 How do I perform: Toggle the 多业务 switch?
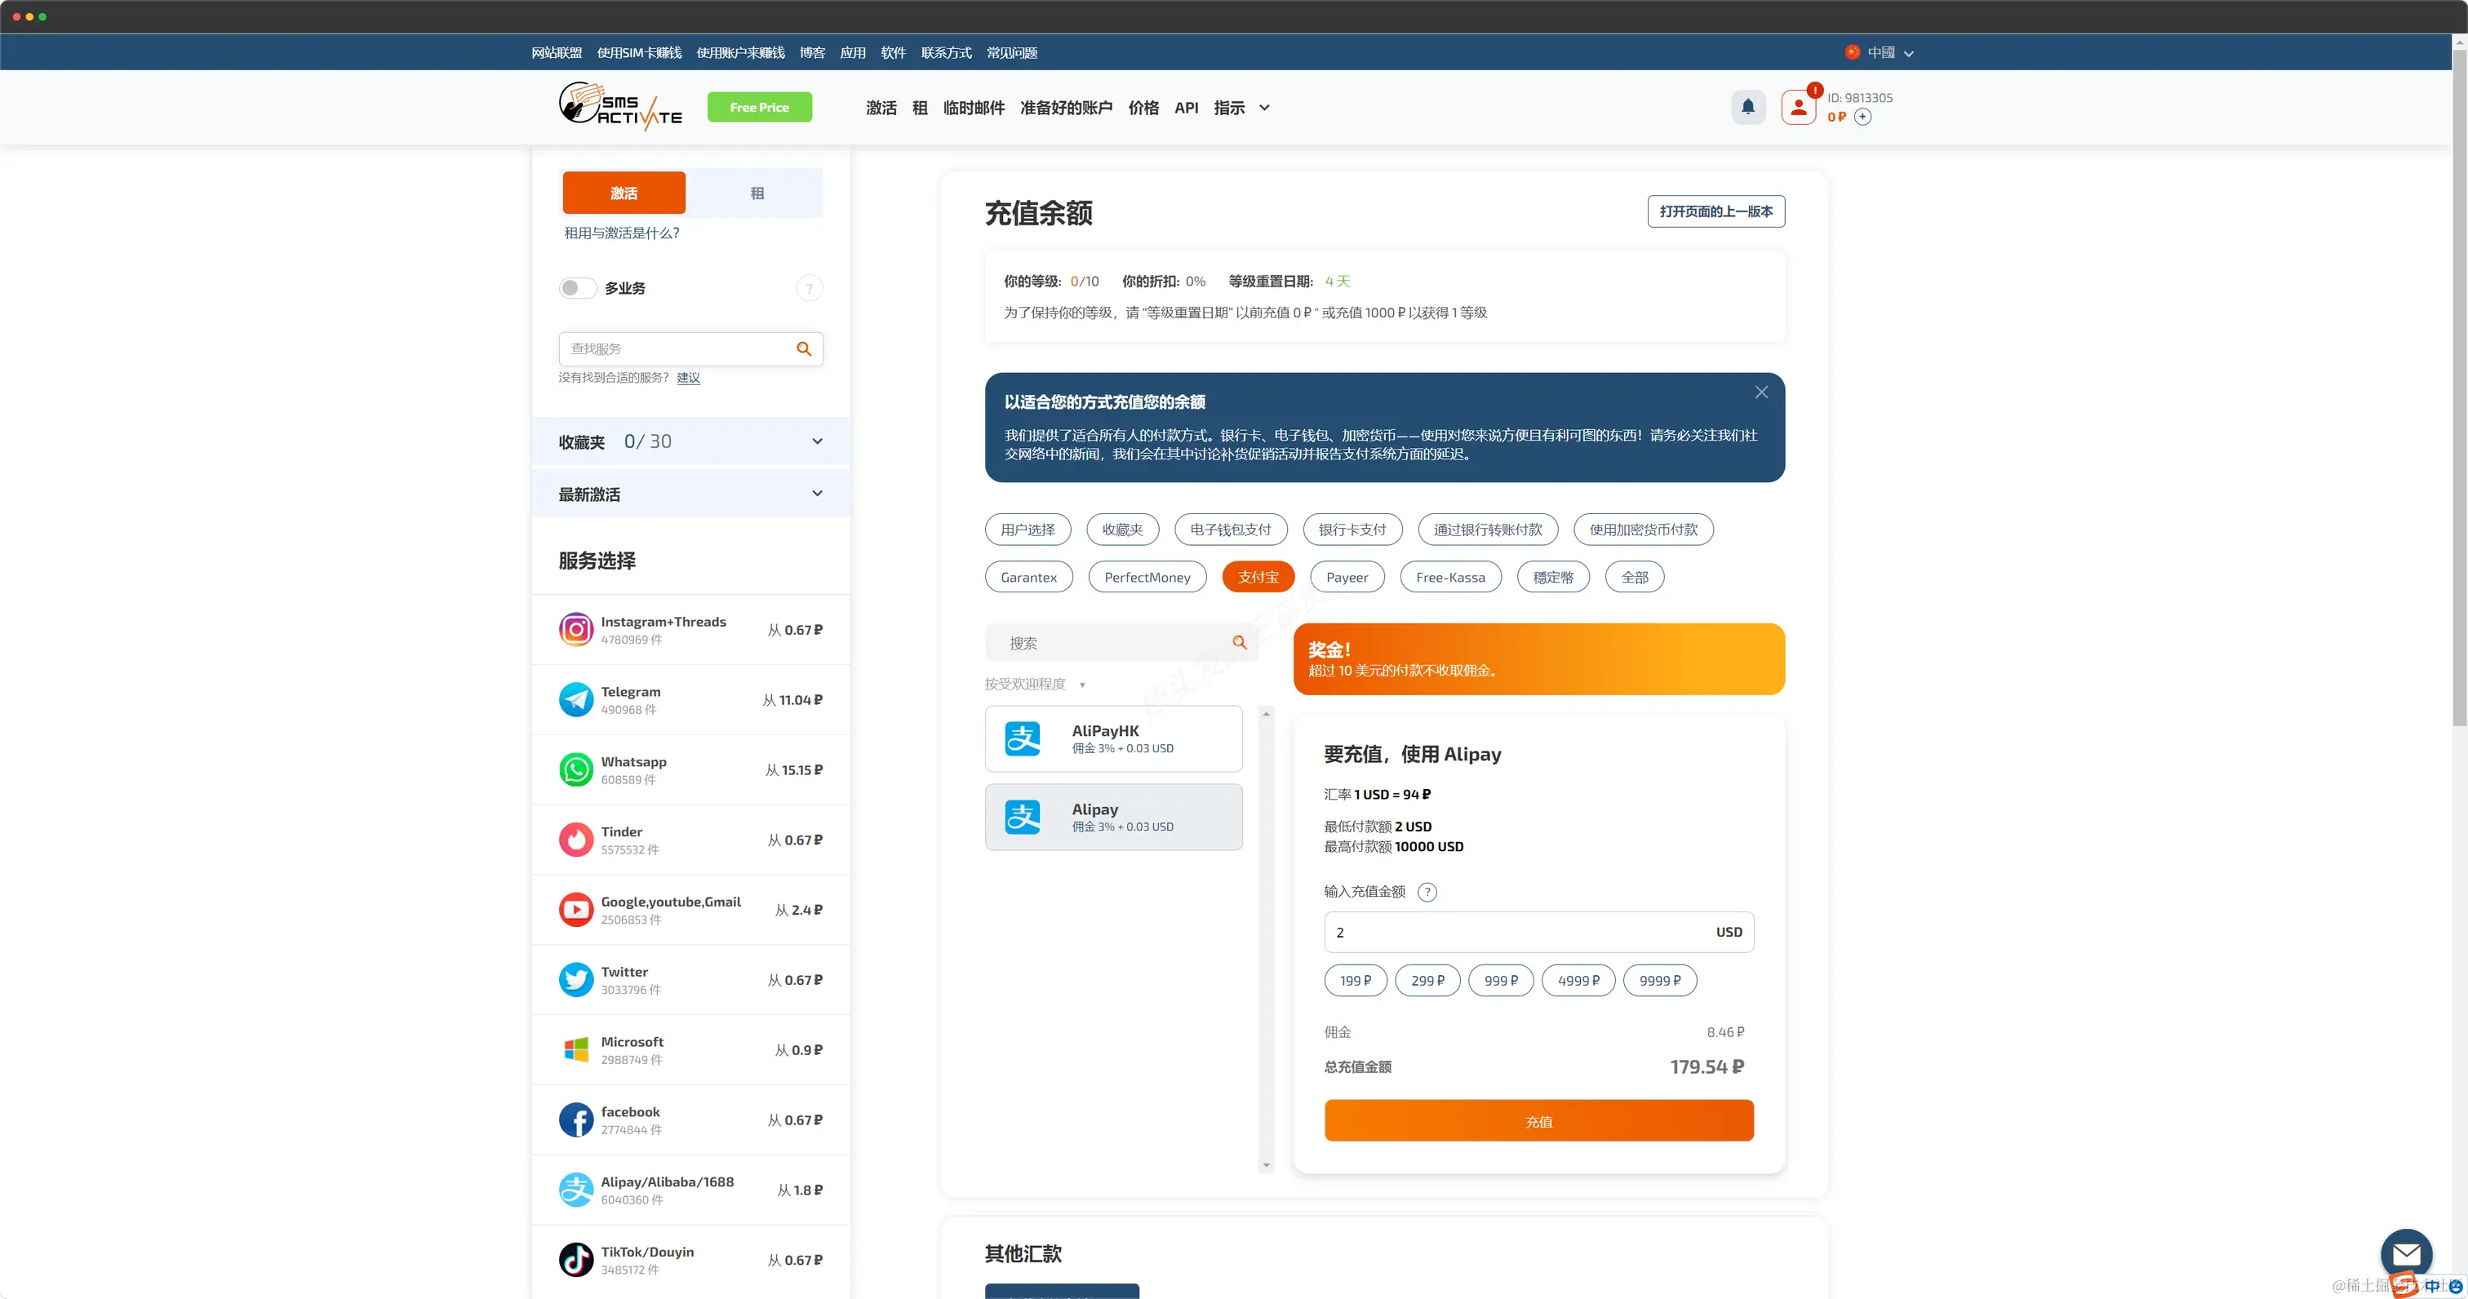(x=578, y=287)
